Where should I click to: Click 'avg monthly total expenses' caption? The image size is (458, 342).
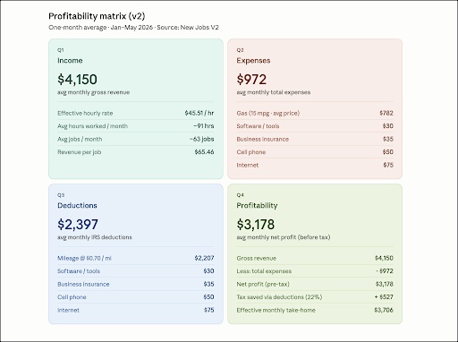pos(274,92)
